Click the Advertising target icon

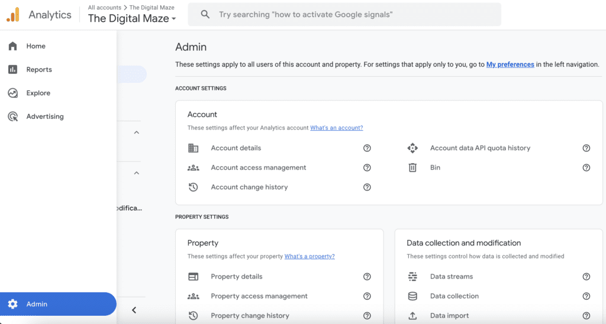tap(12, 116)
